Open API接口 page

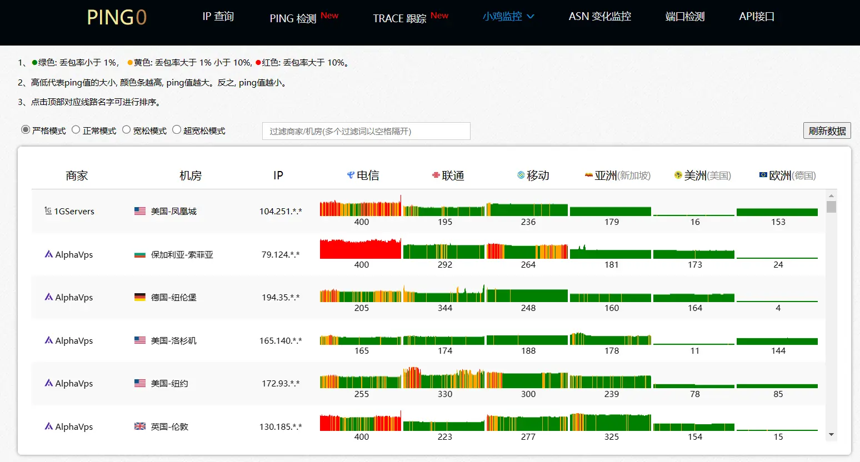(x=757, y=17)
